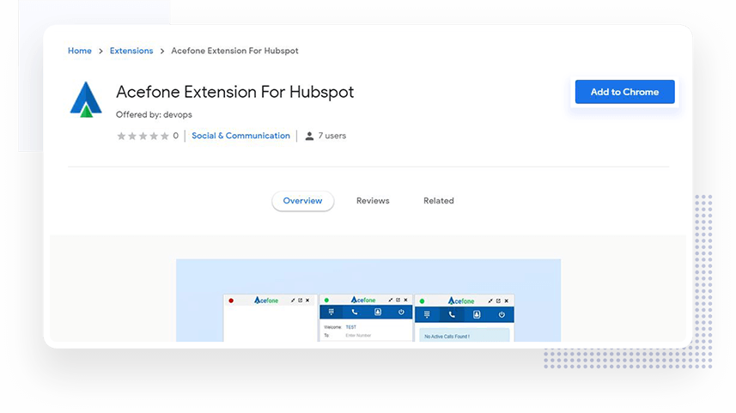Click the 'Welcome: TEST' text in preview

tap(340, 327)
